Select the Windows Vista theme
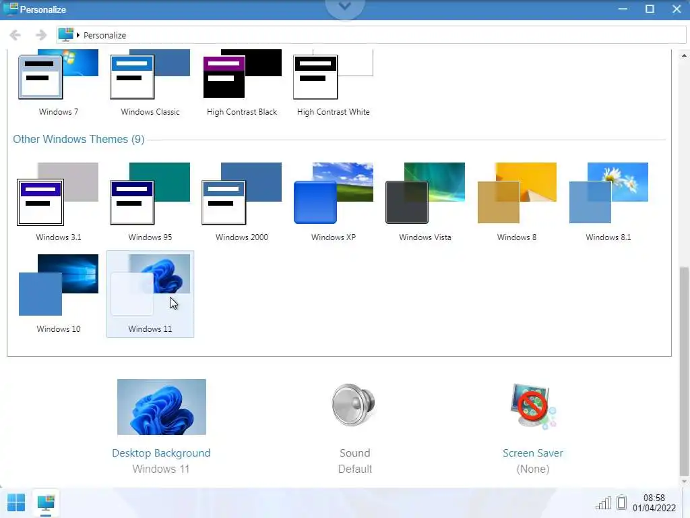The image size is (690, 518). pyautogui.click(x=425, y=202)
